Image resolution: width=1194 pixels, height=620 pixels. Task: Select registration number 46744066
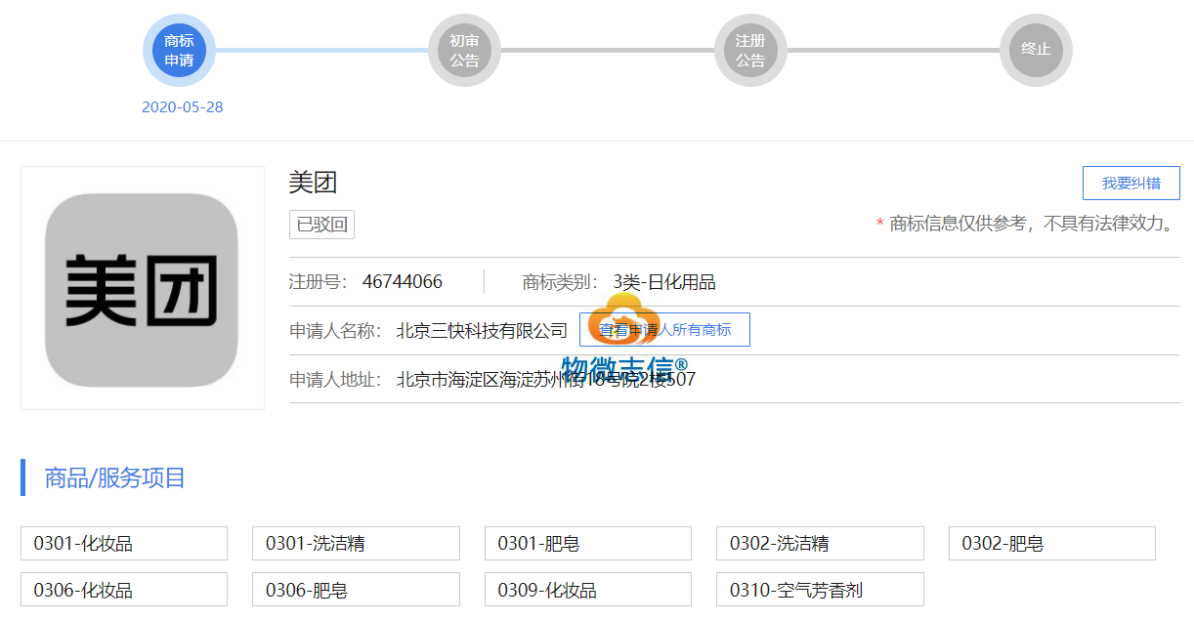click(403, 282)
